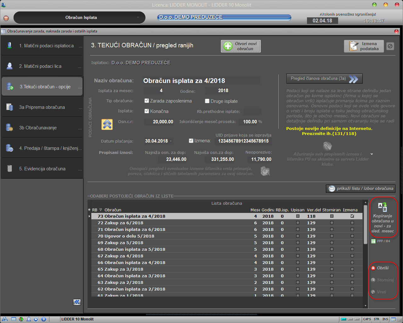Click the Ažuriranje globe download icon
This screenshot has height=323, width=403.
pyautogui.click(x=327, y=146)
